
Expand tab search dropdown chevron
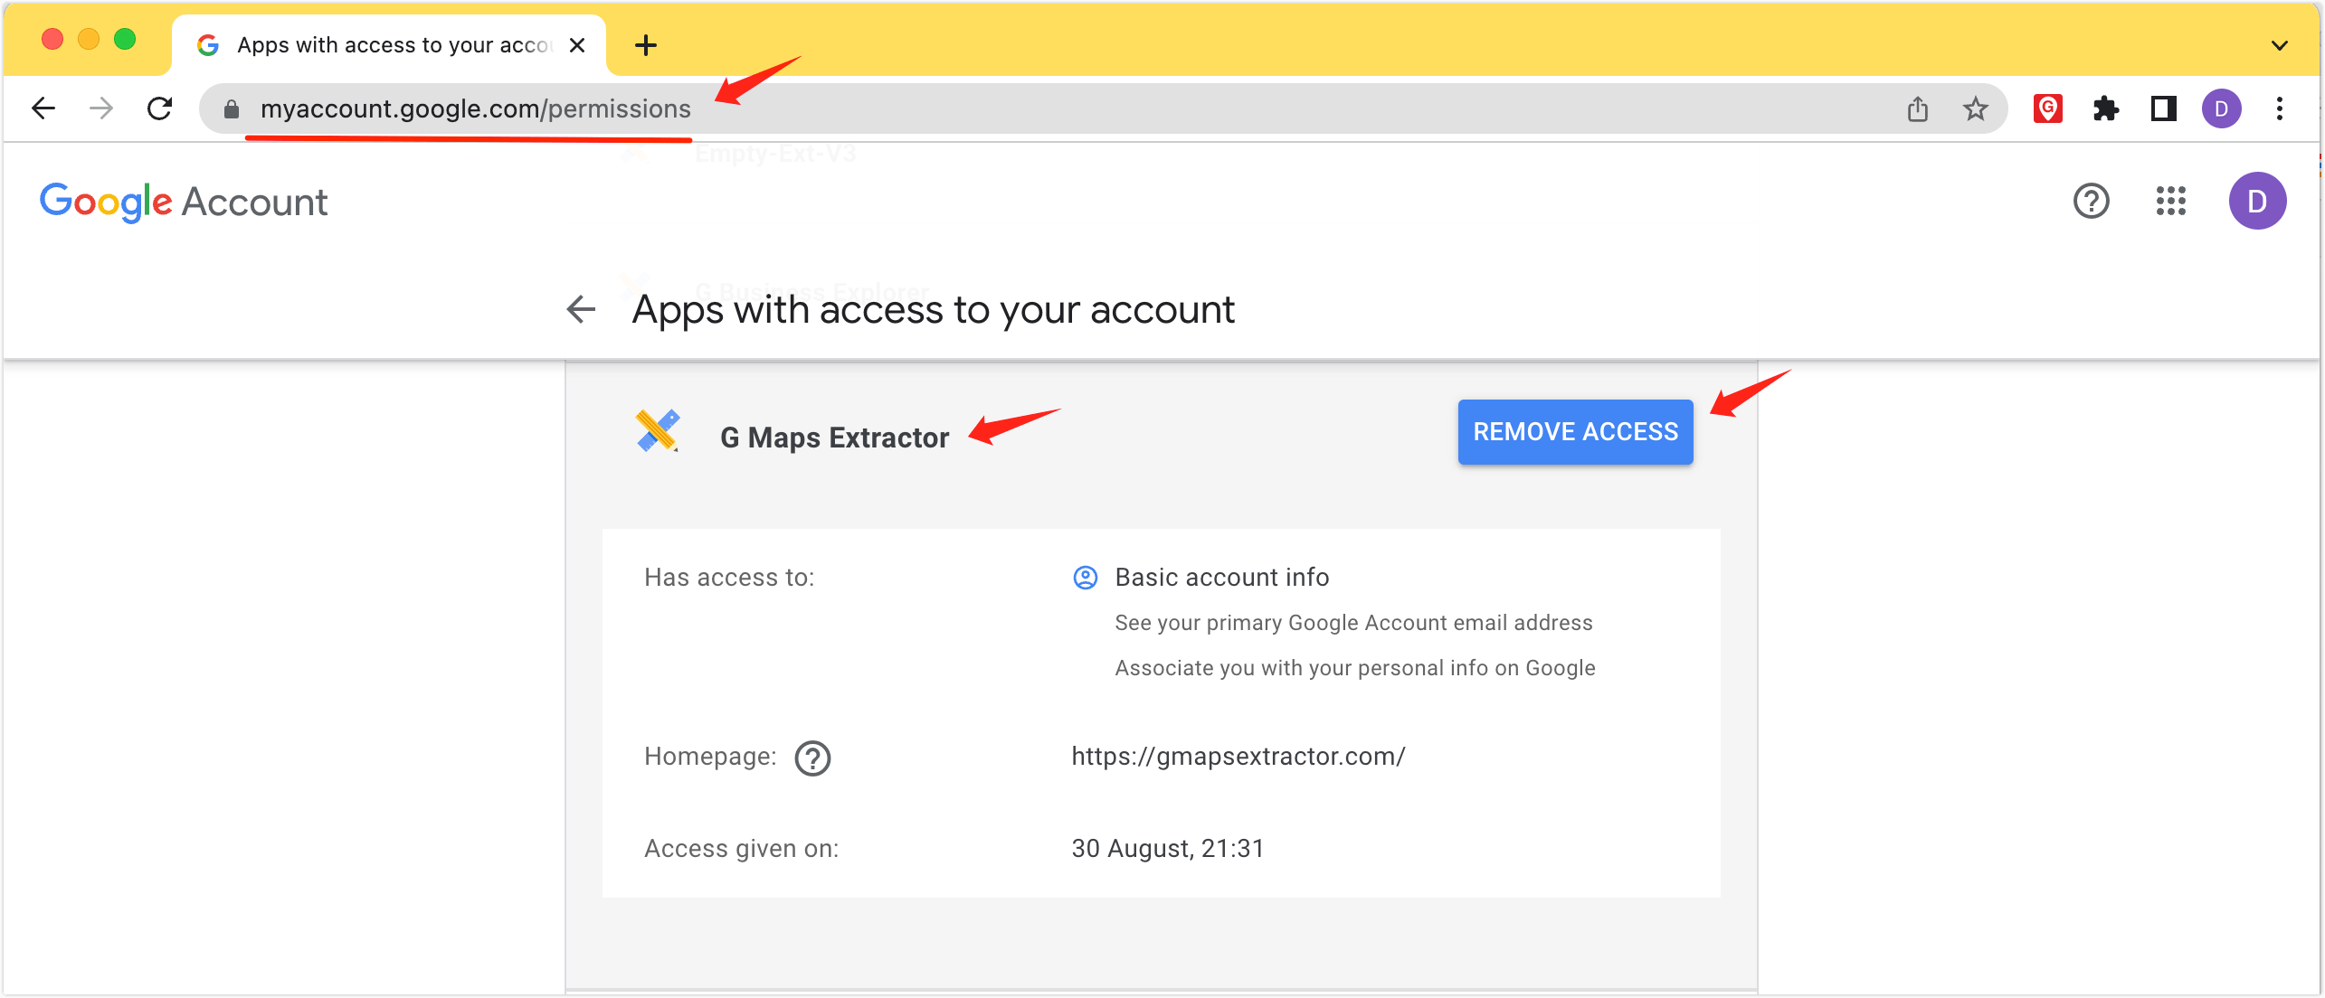pos(2280,45)
